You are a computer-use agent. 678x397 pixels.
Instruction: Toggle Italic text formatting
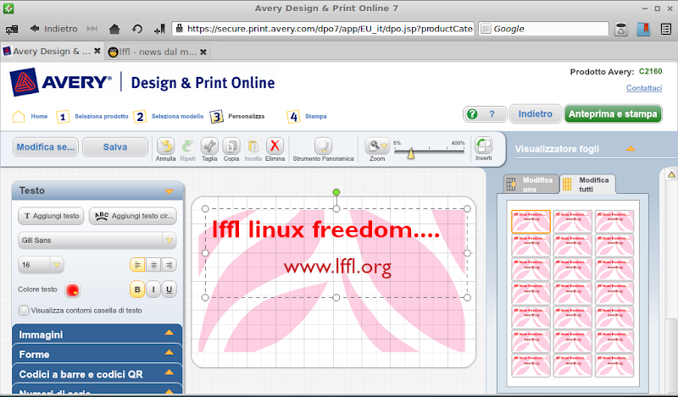[153, 289]
